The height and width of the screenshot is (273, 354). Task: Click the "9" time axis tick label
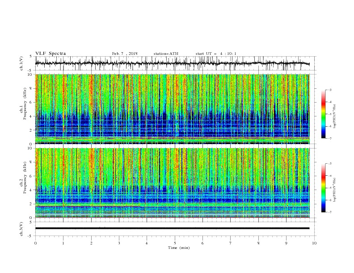tap(286, 243)
